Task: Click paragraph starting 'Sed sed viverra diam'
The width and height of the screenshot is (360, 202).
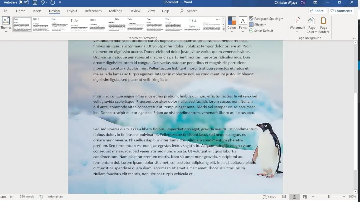Action: [x=175, y=151]
